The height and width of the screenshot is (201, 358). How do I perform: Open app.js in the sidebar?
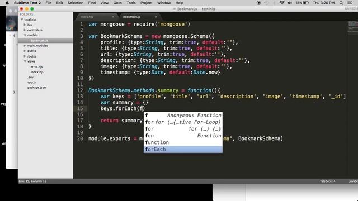tap(31, 82)
